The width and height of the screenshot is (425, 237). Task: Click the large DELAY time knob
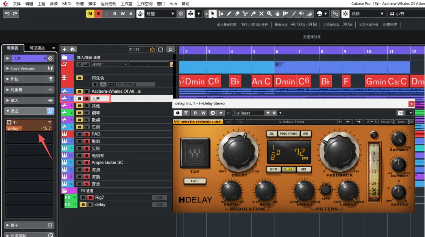[x=238, y=152]
